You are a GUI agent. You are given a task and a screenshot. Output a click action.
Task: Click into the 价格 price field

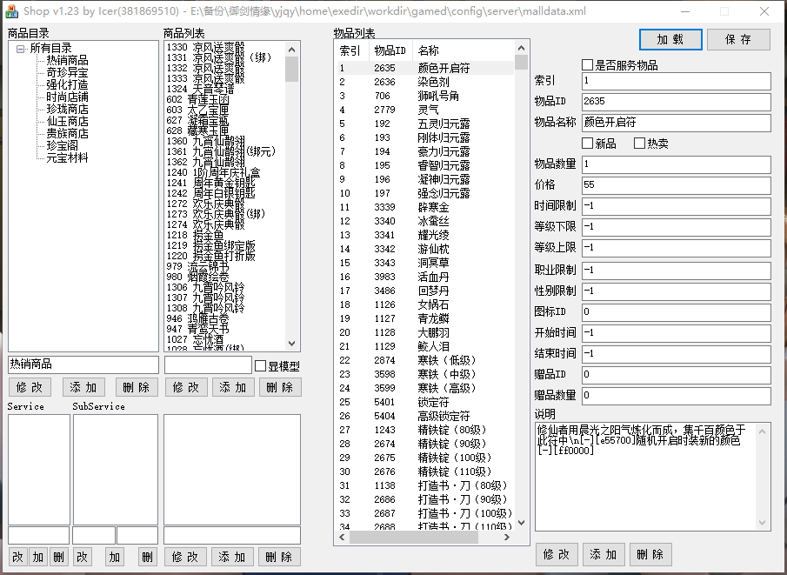coord(676,184)
